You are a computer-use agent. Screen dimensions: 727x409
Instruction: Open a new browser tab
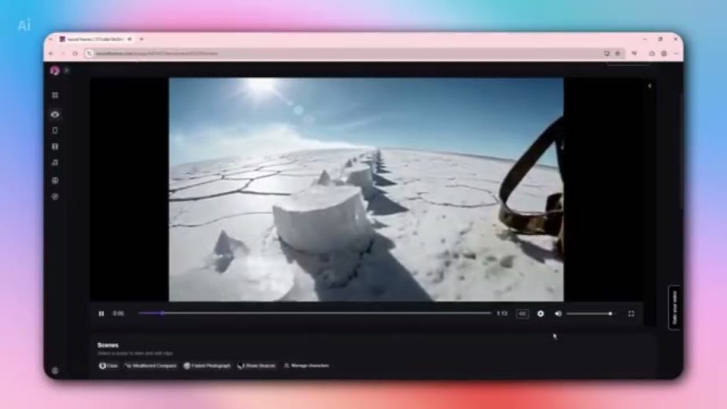[142, 39]
